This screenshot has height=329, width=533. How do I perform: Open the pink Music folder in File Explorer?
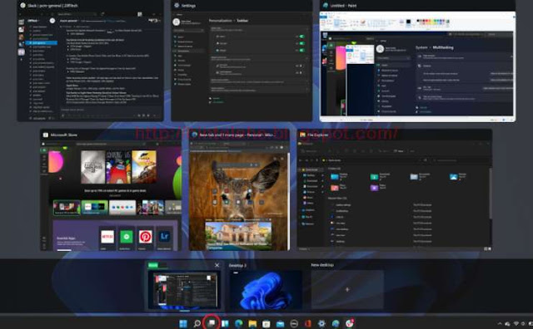(x=335, y=188)
